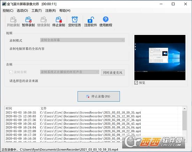Select the 2020-05-09 10:26:42 recording row

click(x=94, y=124)
